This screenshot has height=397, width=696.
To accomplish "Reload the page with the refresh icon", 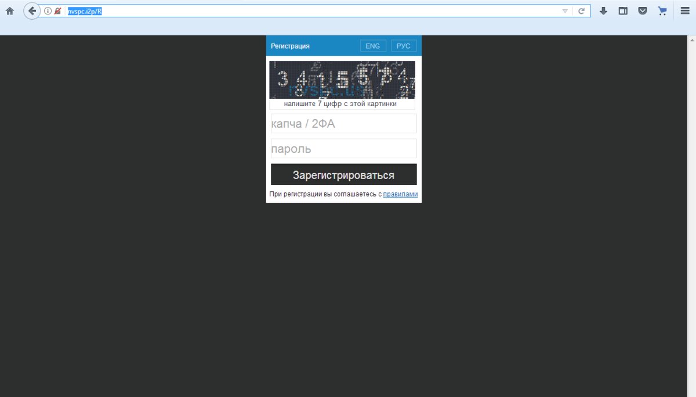I will point(581,11).
